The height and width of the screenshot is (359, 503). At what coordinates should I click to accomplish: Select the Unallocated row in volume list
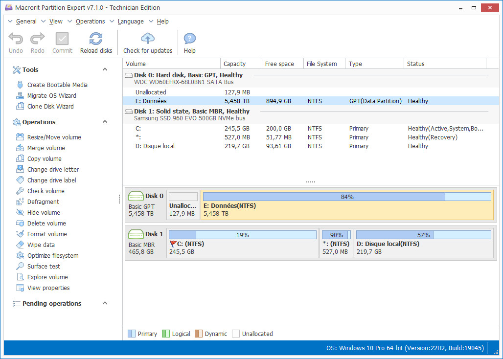[x=311, y=92]
